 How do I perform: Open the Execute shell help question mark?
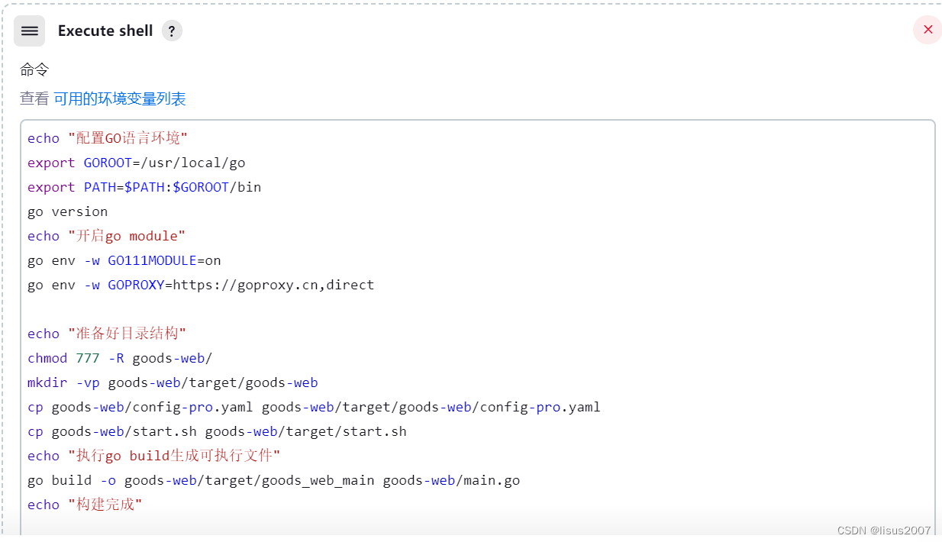click(x=172, y=31)
